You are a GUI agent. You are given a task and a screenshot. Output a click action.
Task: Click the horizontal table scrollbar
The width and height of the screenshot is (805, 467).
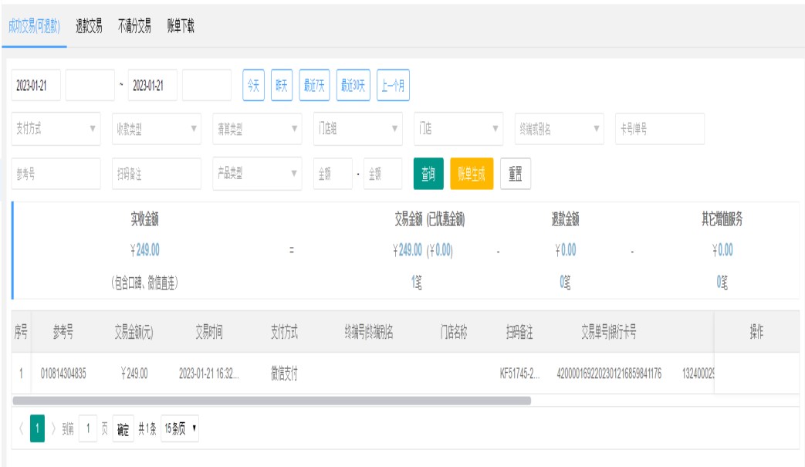(272, 401)
